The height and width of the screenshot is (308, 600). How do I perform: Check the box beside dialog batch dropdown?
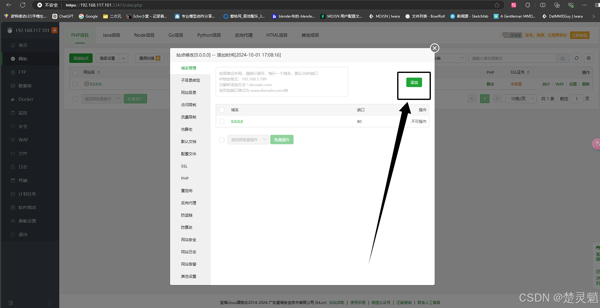[222, 140]
